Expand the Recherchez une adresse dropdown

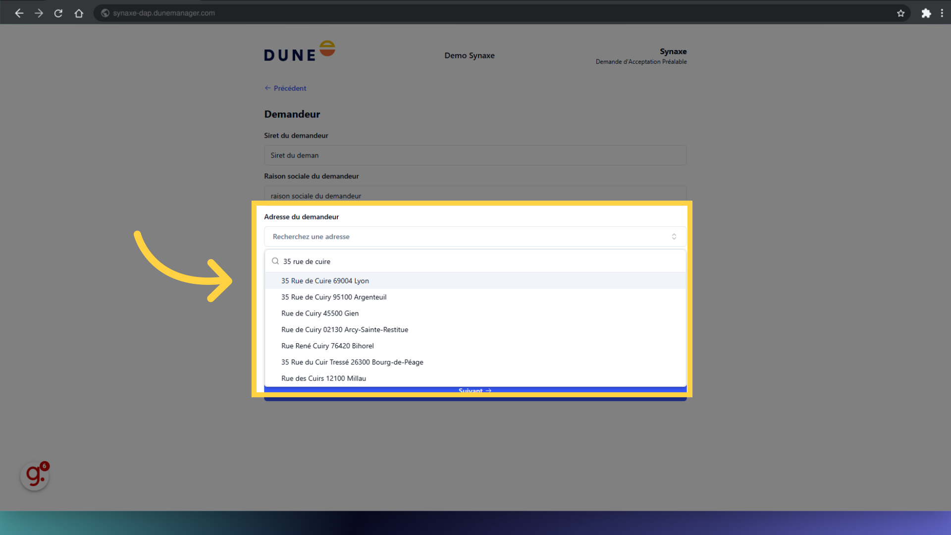point(475,237)
